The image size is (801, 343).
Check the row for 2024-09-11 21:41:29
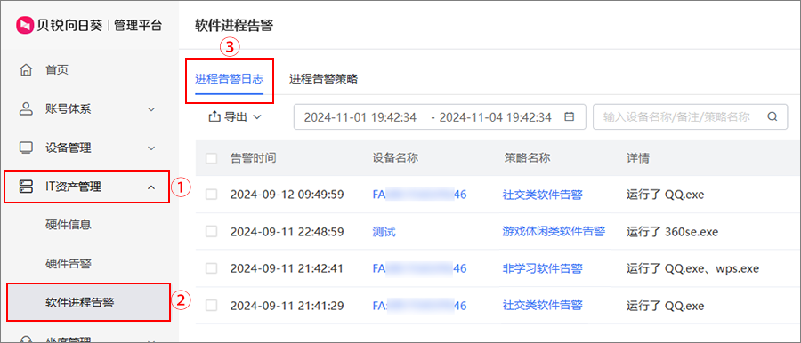tap(212, 306)
